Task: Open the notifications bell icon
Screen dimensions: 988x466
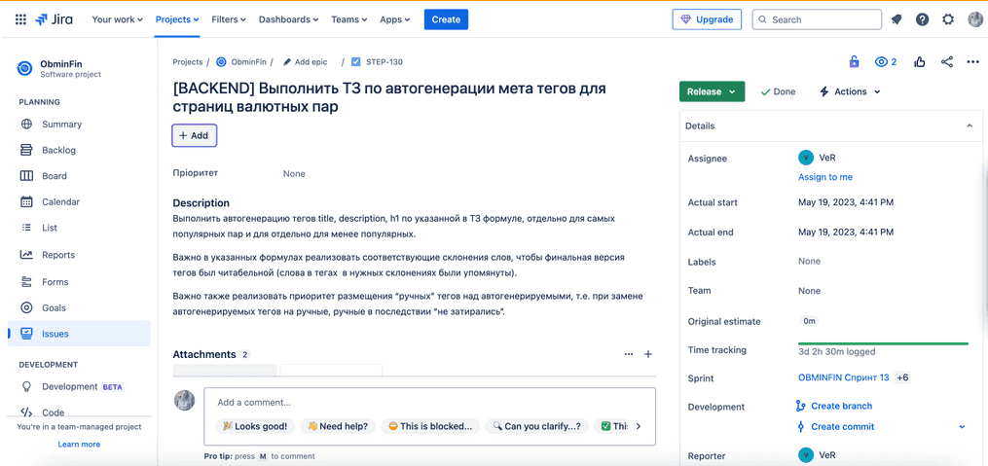Action: (896, 19)
